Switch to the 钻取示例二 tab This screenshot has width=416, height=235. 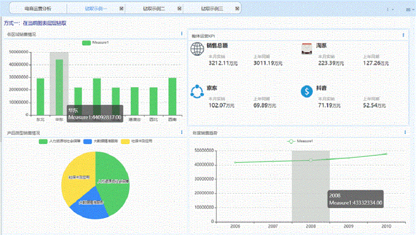coord(153,9)
